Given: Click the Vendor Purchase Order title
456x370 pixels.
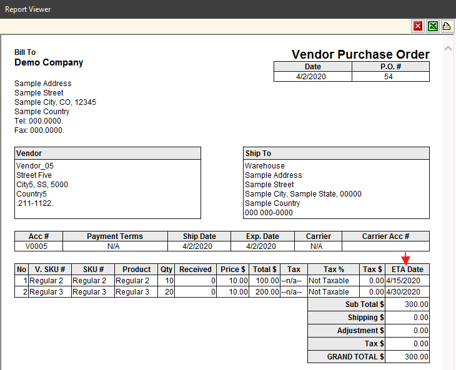Looking at the screenshot, I should [360, 54].
